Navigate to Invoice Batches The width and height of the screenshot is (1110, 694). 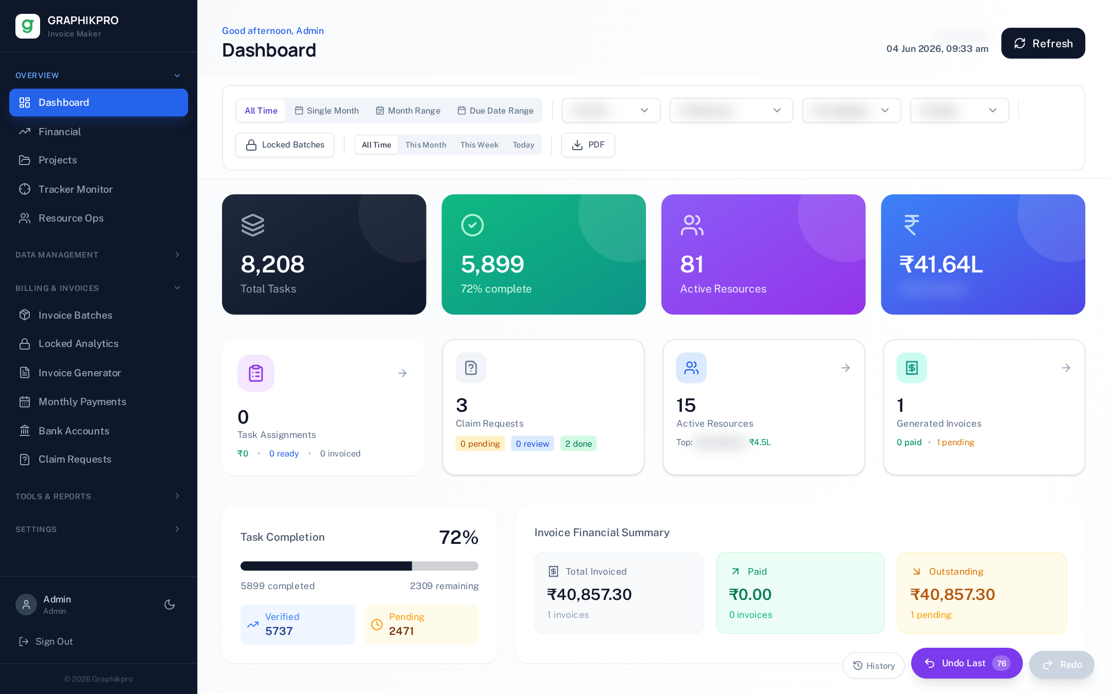click(99, 315)
